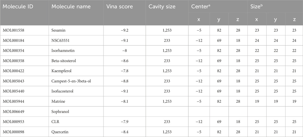303x137 pixels.
Task: Click the Quercetin cell
Action: click(x=76, y=132)
